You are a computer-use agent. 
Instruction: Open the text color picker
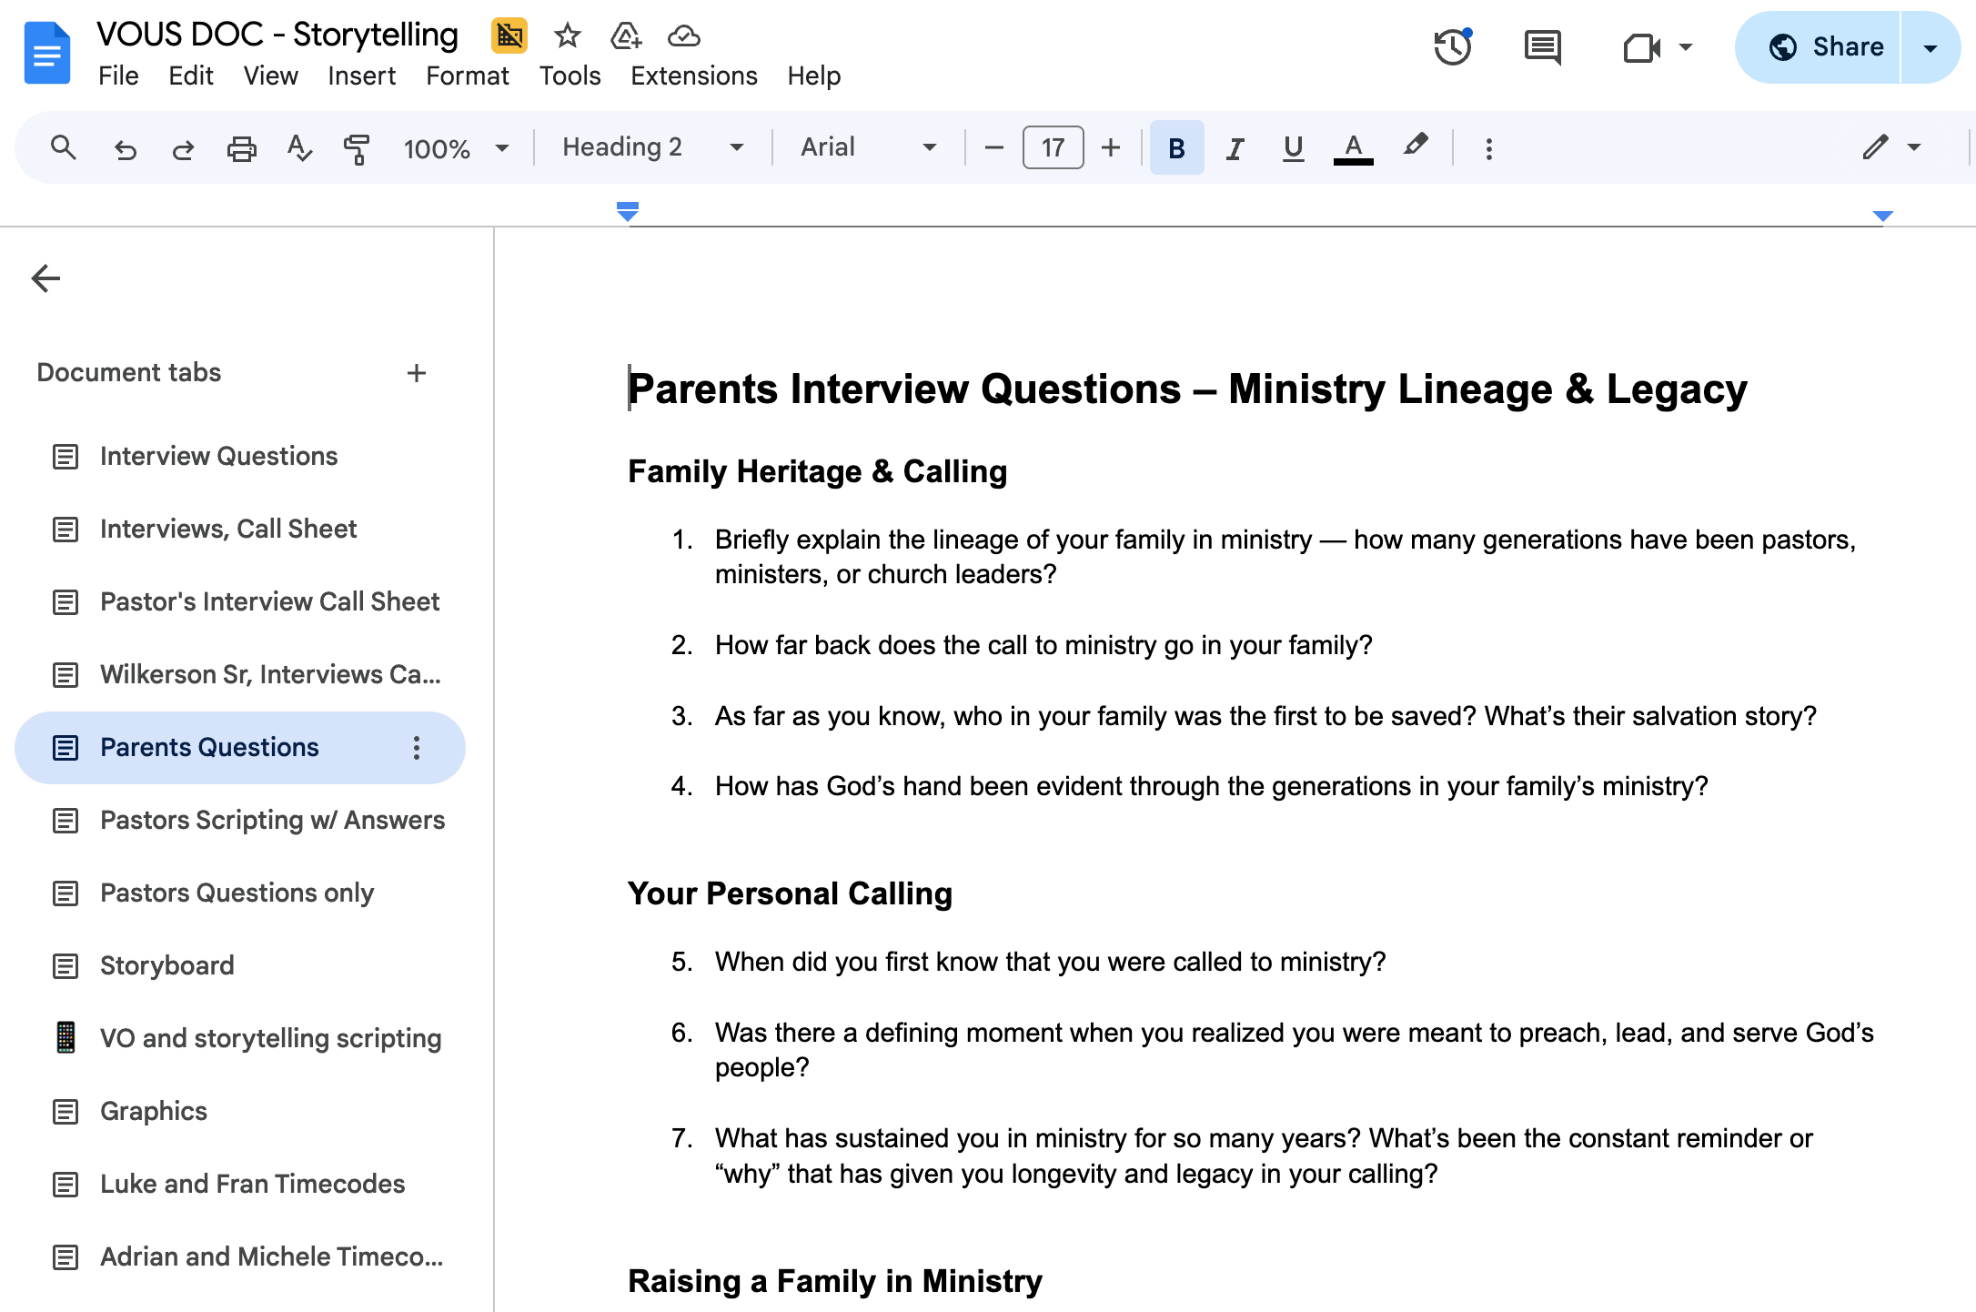click(x=1353, y=148)
